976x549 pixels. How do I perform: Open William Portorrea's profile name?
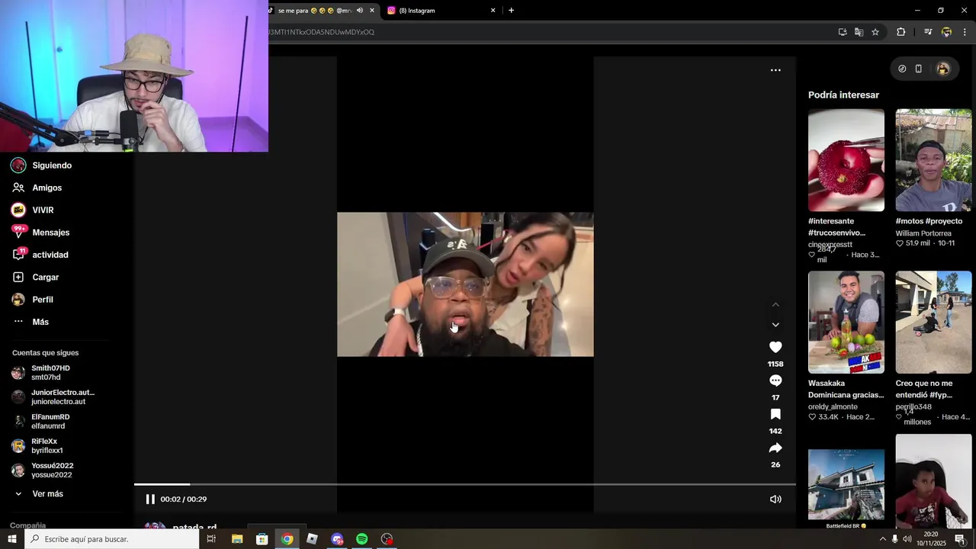point(923,233)
